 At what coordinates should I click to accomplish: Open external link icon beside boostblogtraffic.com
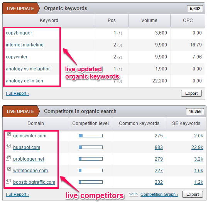(8, 181)
